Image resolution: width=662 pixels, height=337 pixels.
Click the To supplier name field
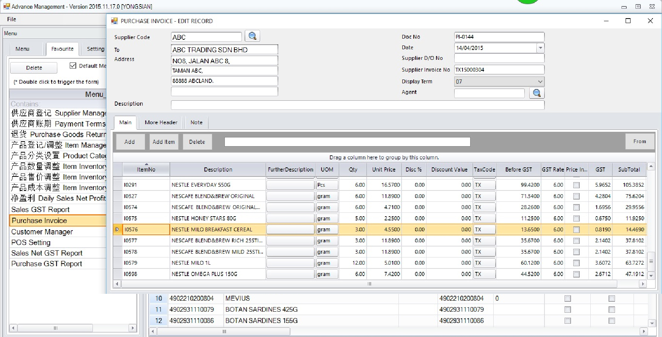[x=224, y=50]
